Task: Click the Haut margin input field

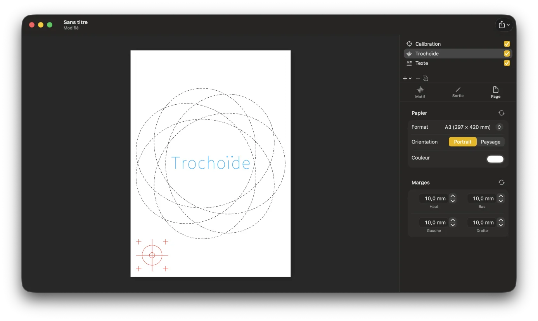Action: [x=434, y=198]
